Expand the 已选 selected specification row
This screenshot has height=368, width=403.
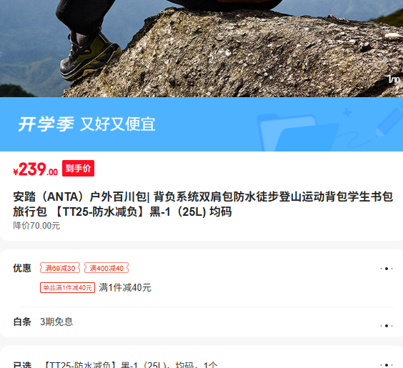point(201,361)
